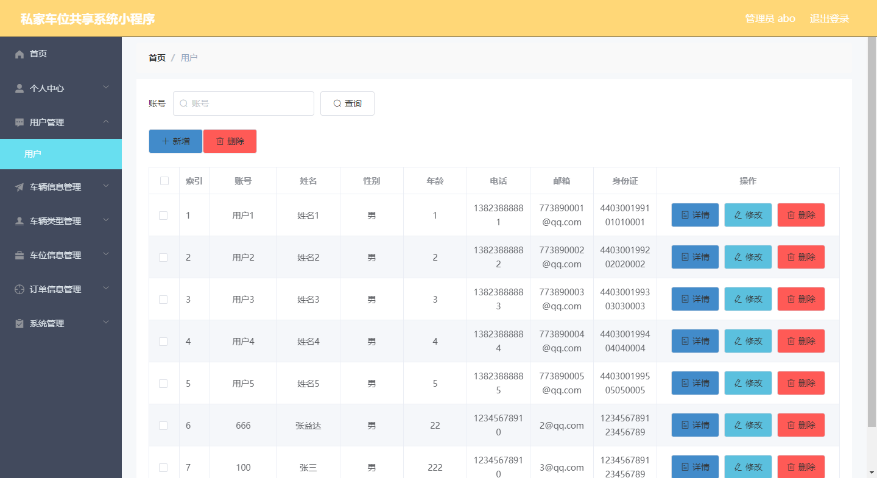Open the 用户 submenu item in sidebar
Screen dimensions: 877x478
point(33,154)
